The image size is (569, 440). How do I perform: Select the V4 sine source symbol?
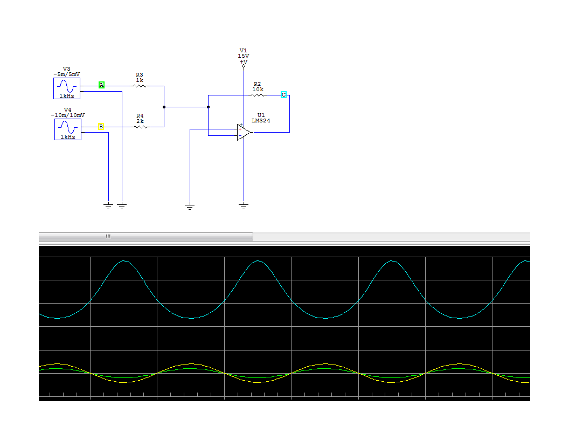tap(68, 129)
